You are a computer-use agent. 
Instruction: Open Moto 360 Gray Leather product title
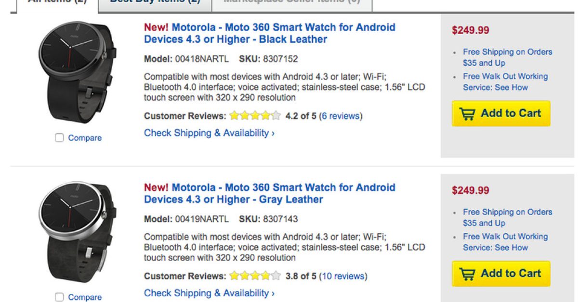tap(269, 193)
